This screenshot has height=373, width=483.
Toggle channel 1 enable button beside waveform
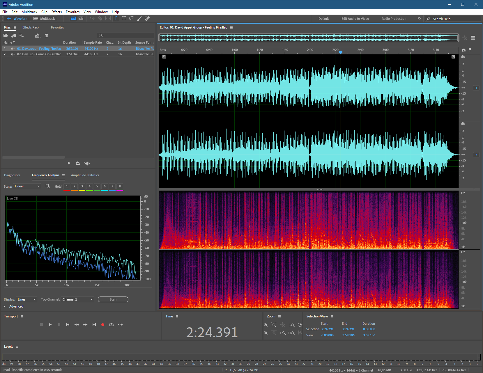click(476, 88)
